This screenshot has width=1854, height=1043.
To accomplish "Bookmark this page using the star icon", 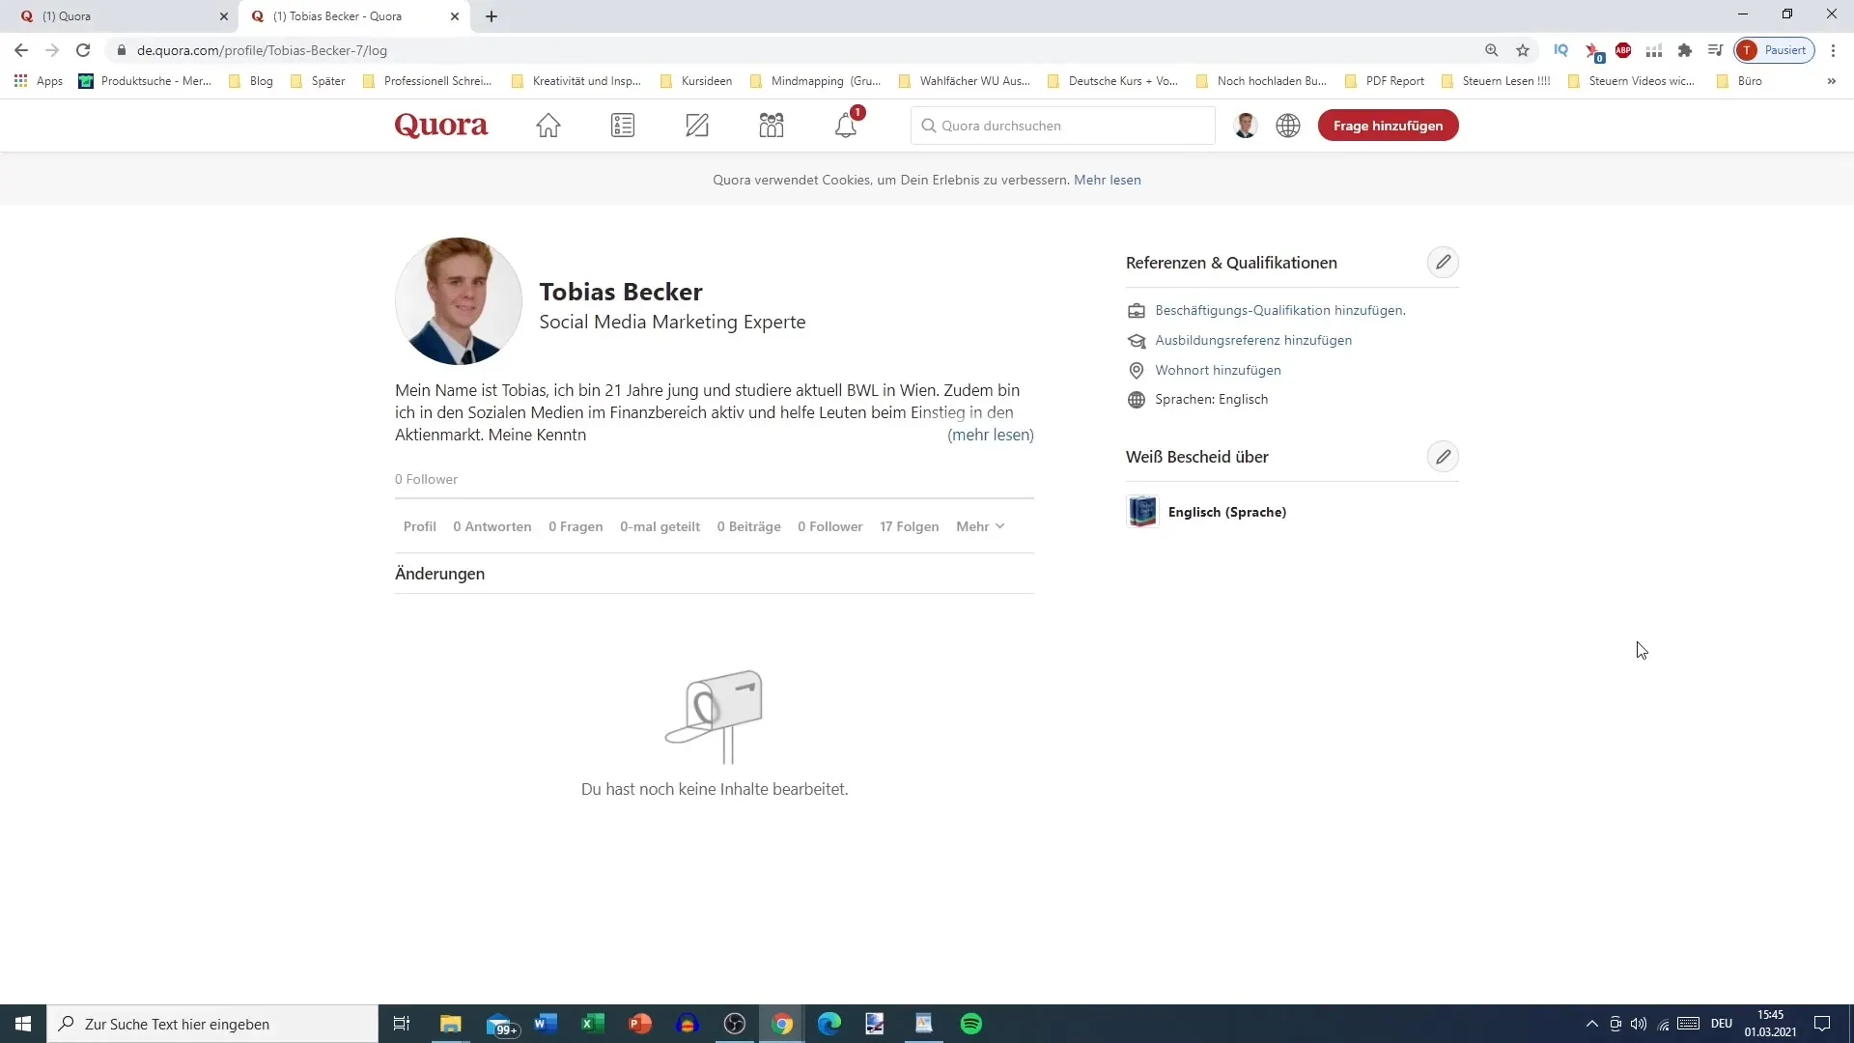I will (x=1523, y=50).
